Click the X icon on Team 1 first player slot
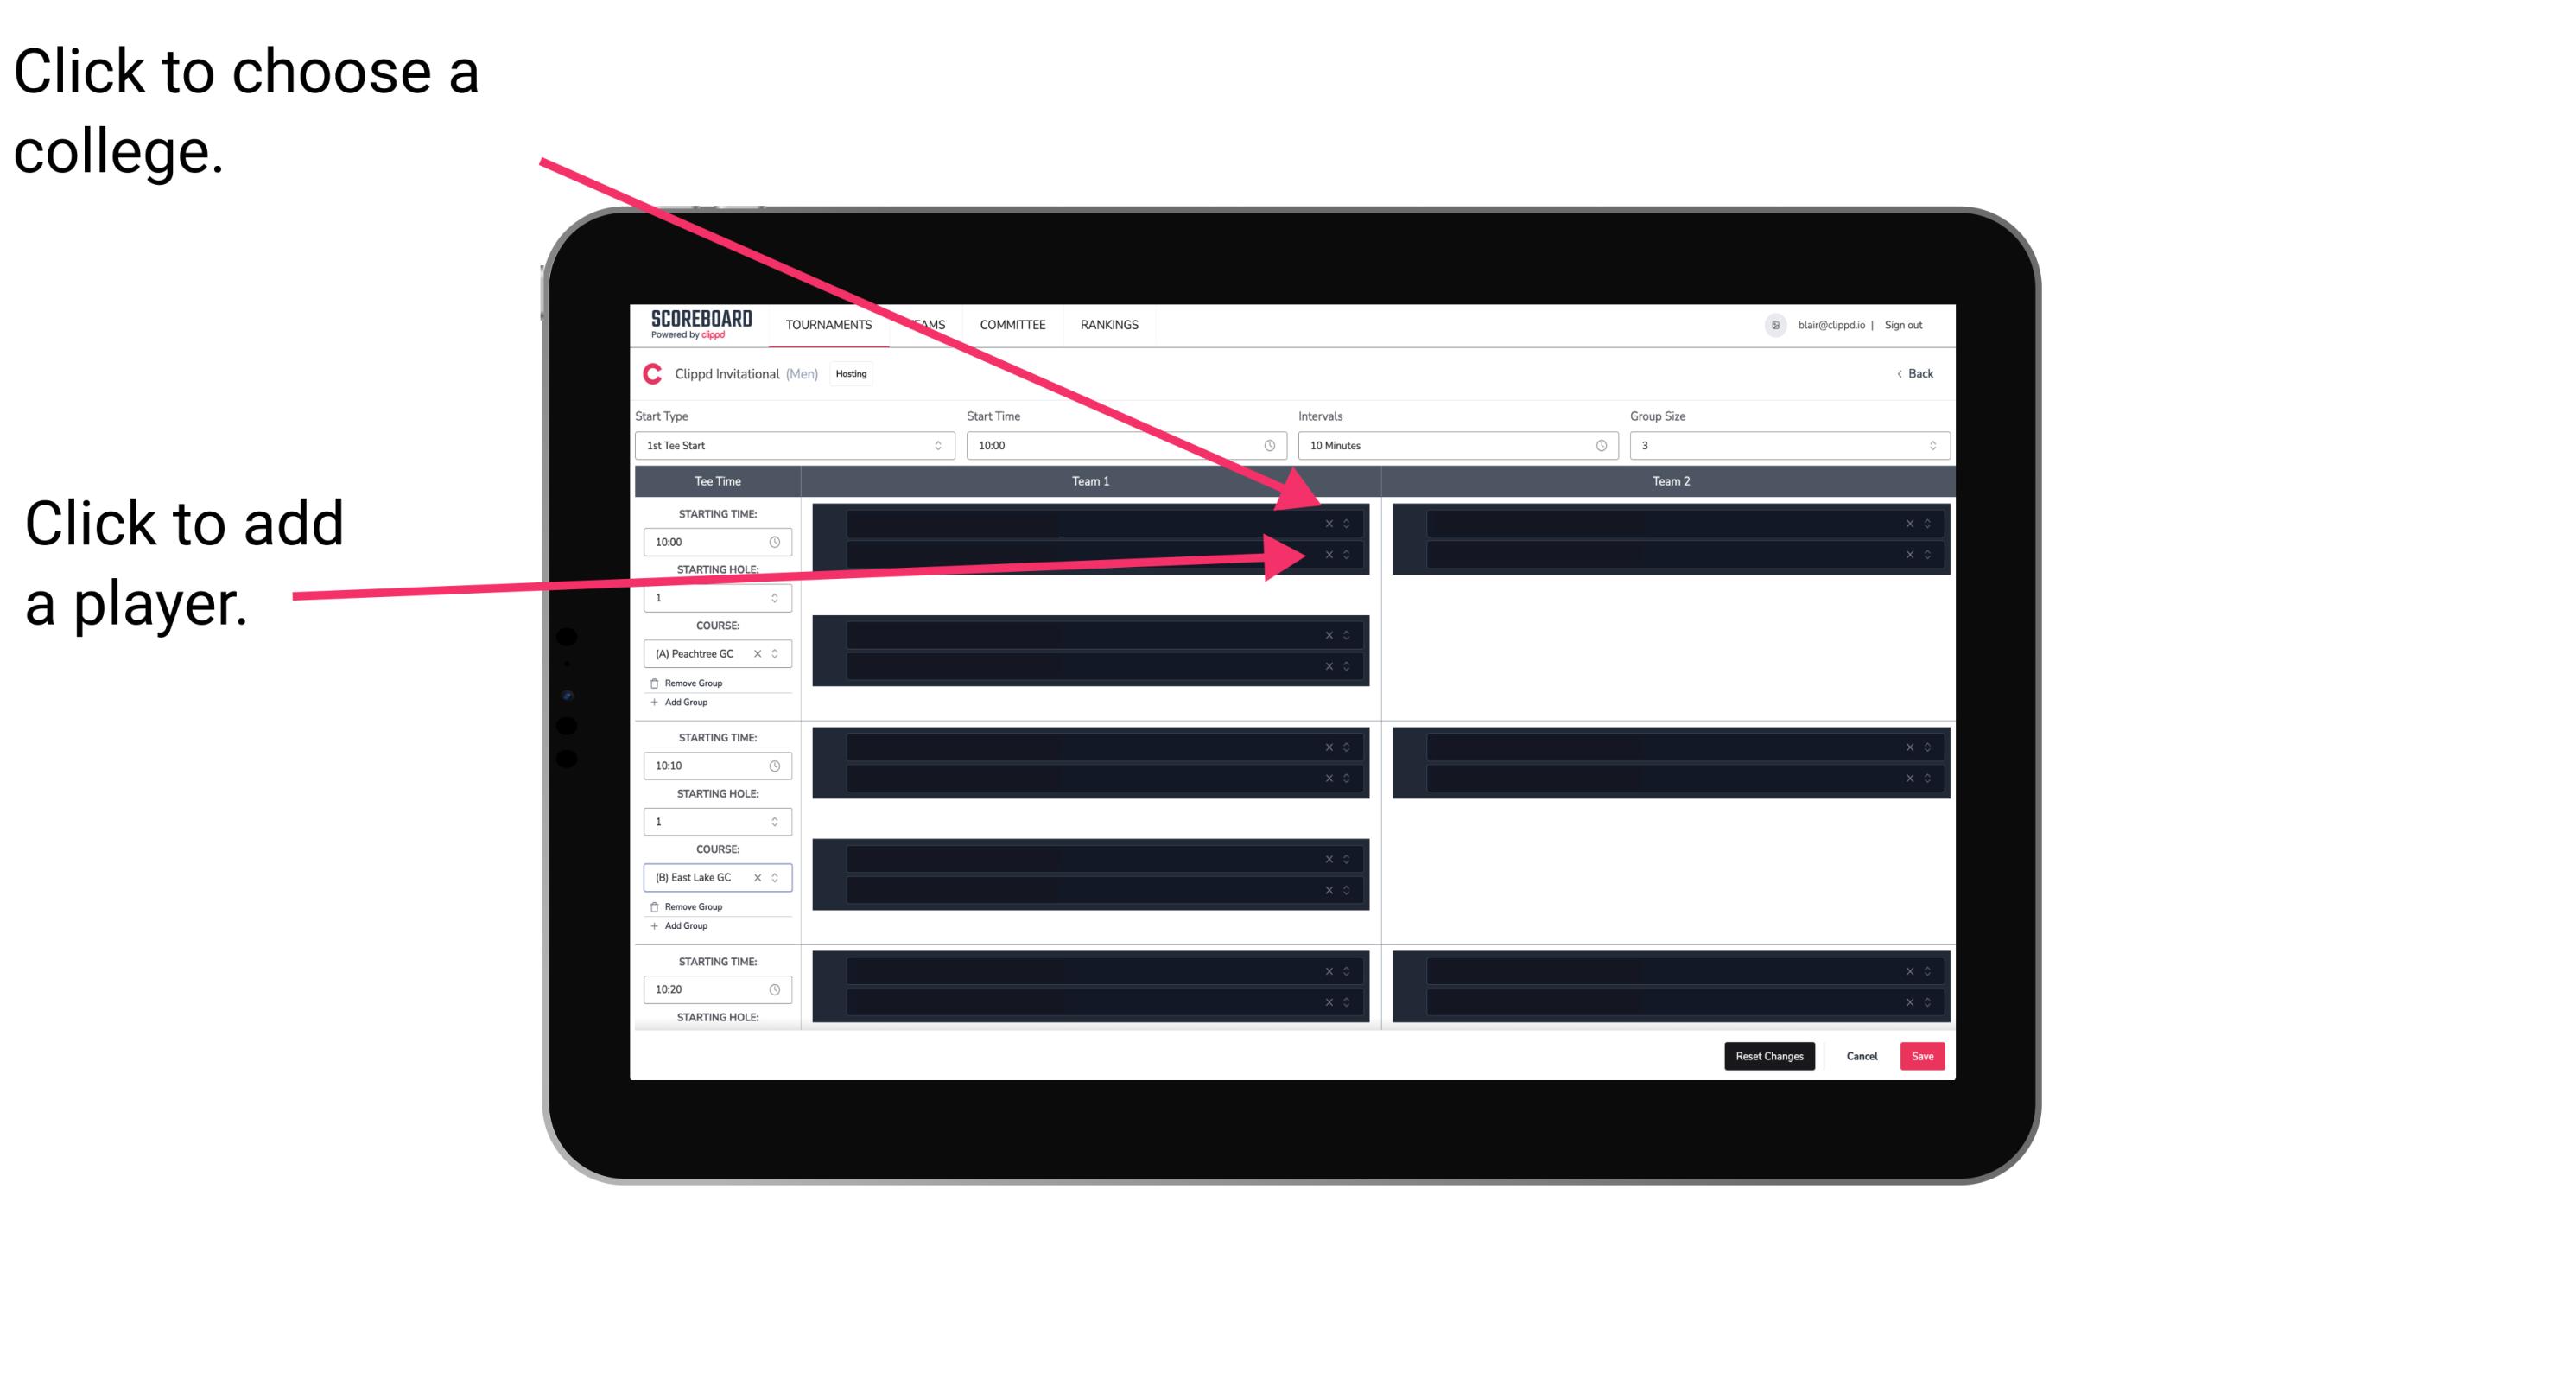The width and height of the screenshot is (2576, 1386). pos(1329,522)
